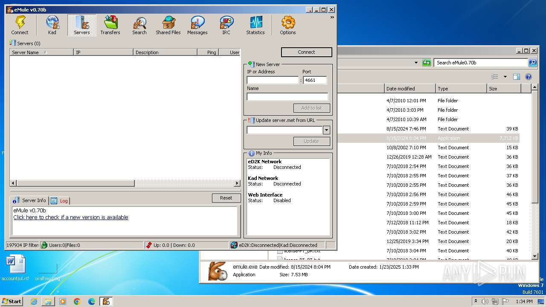Image resolution: width=546 pixels, height=307 pixels.
Task: Sort by Description column header
Action: click(165, 52)
